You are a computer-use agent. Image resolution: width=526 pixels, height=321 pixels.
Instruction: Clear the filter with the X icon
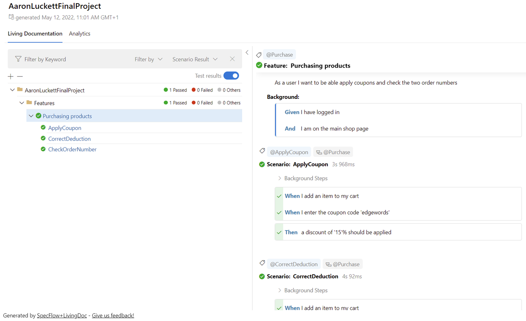(x=232, y=59)
